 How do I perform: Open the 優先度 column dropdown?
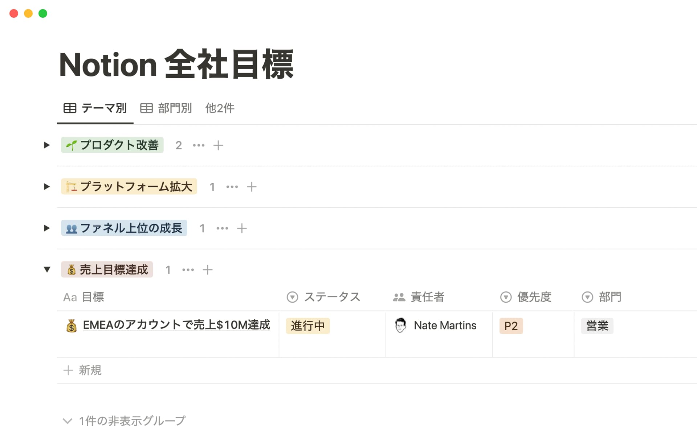(505, 297)
